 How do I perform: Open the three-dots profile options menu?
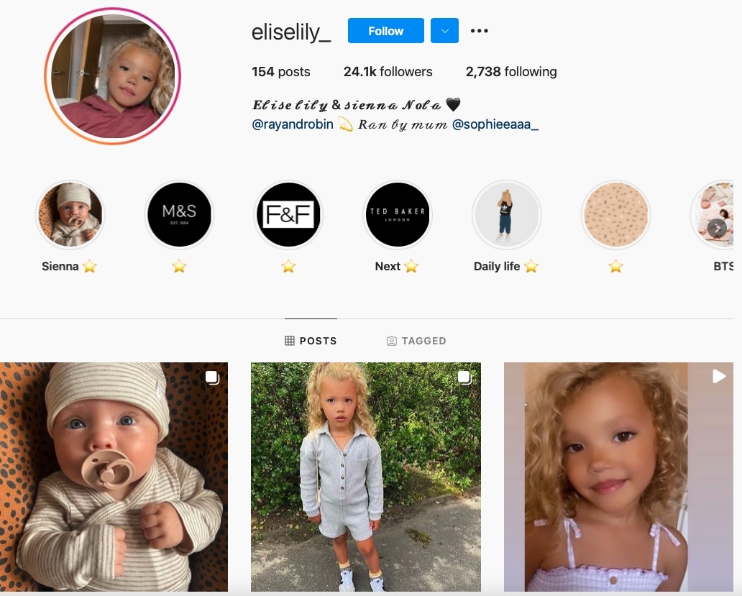coord(479,31)
